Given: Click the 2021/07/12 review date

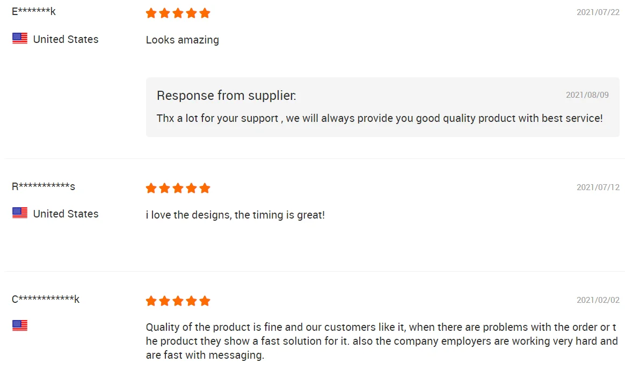Looking at the screenshot, I should (598, 187).
